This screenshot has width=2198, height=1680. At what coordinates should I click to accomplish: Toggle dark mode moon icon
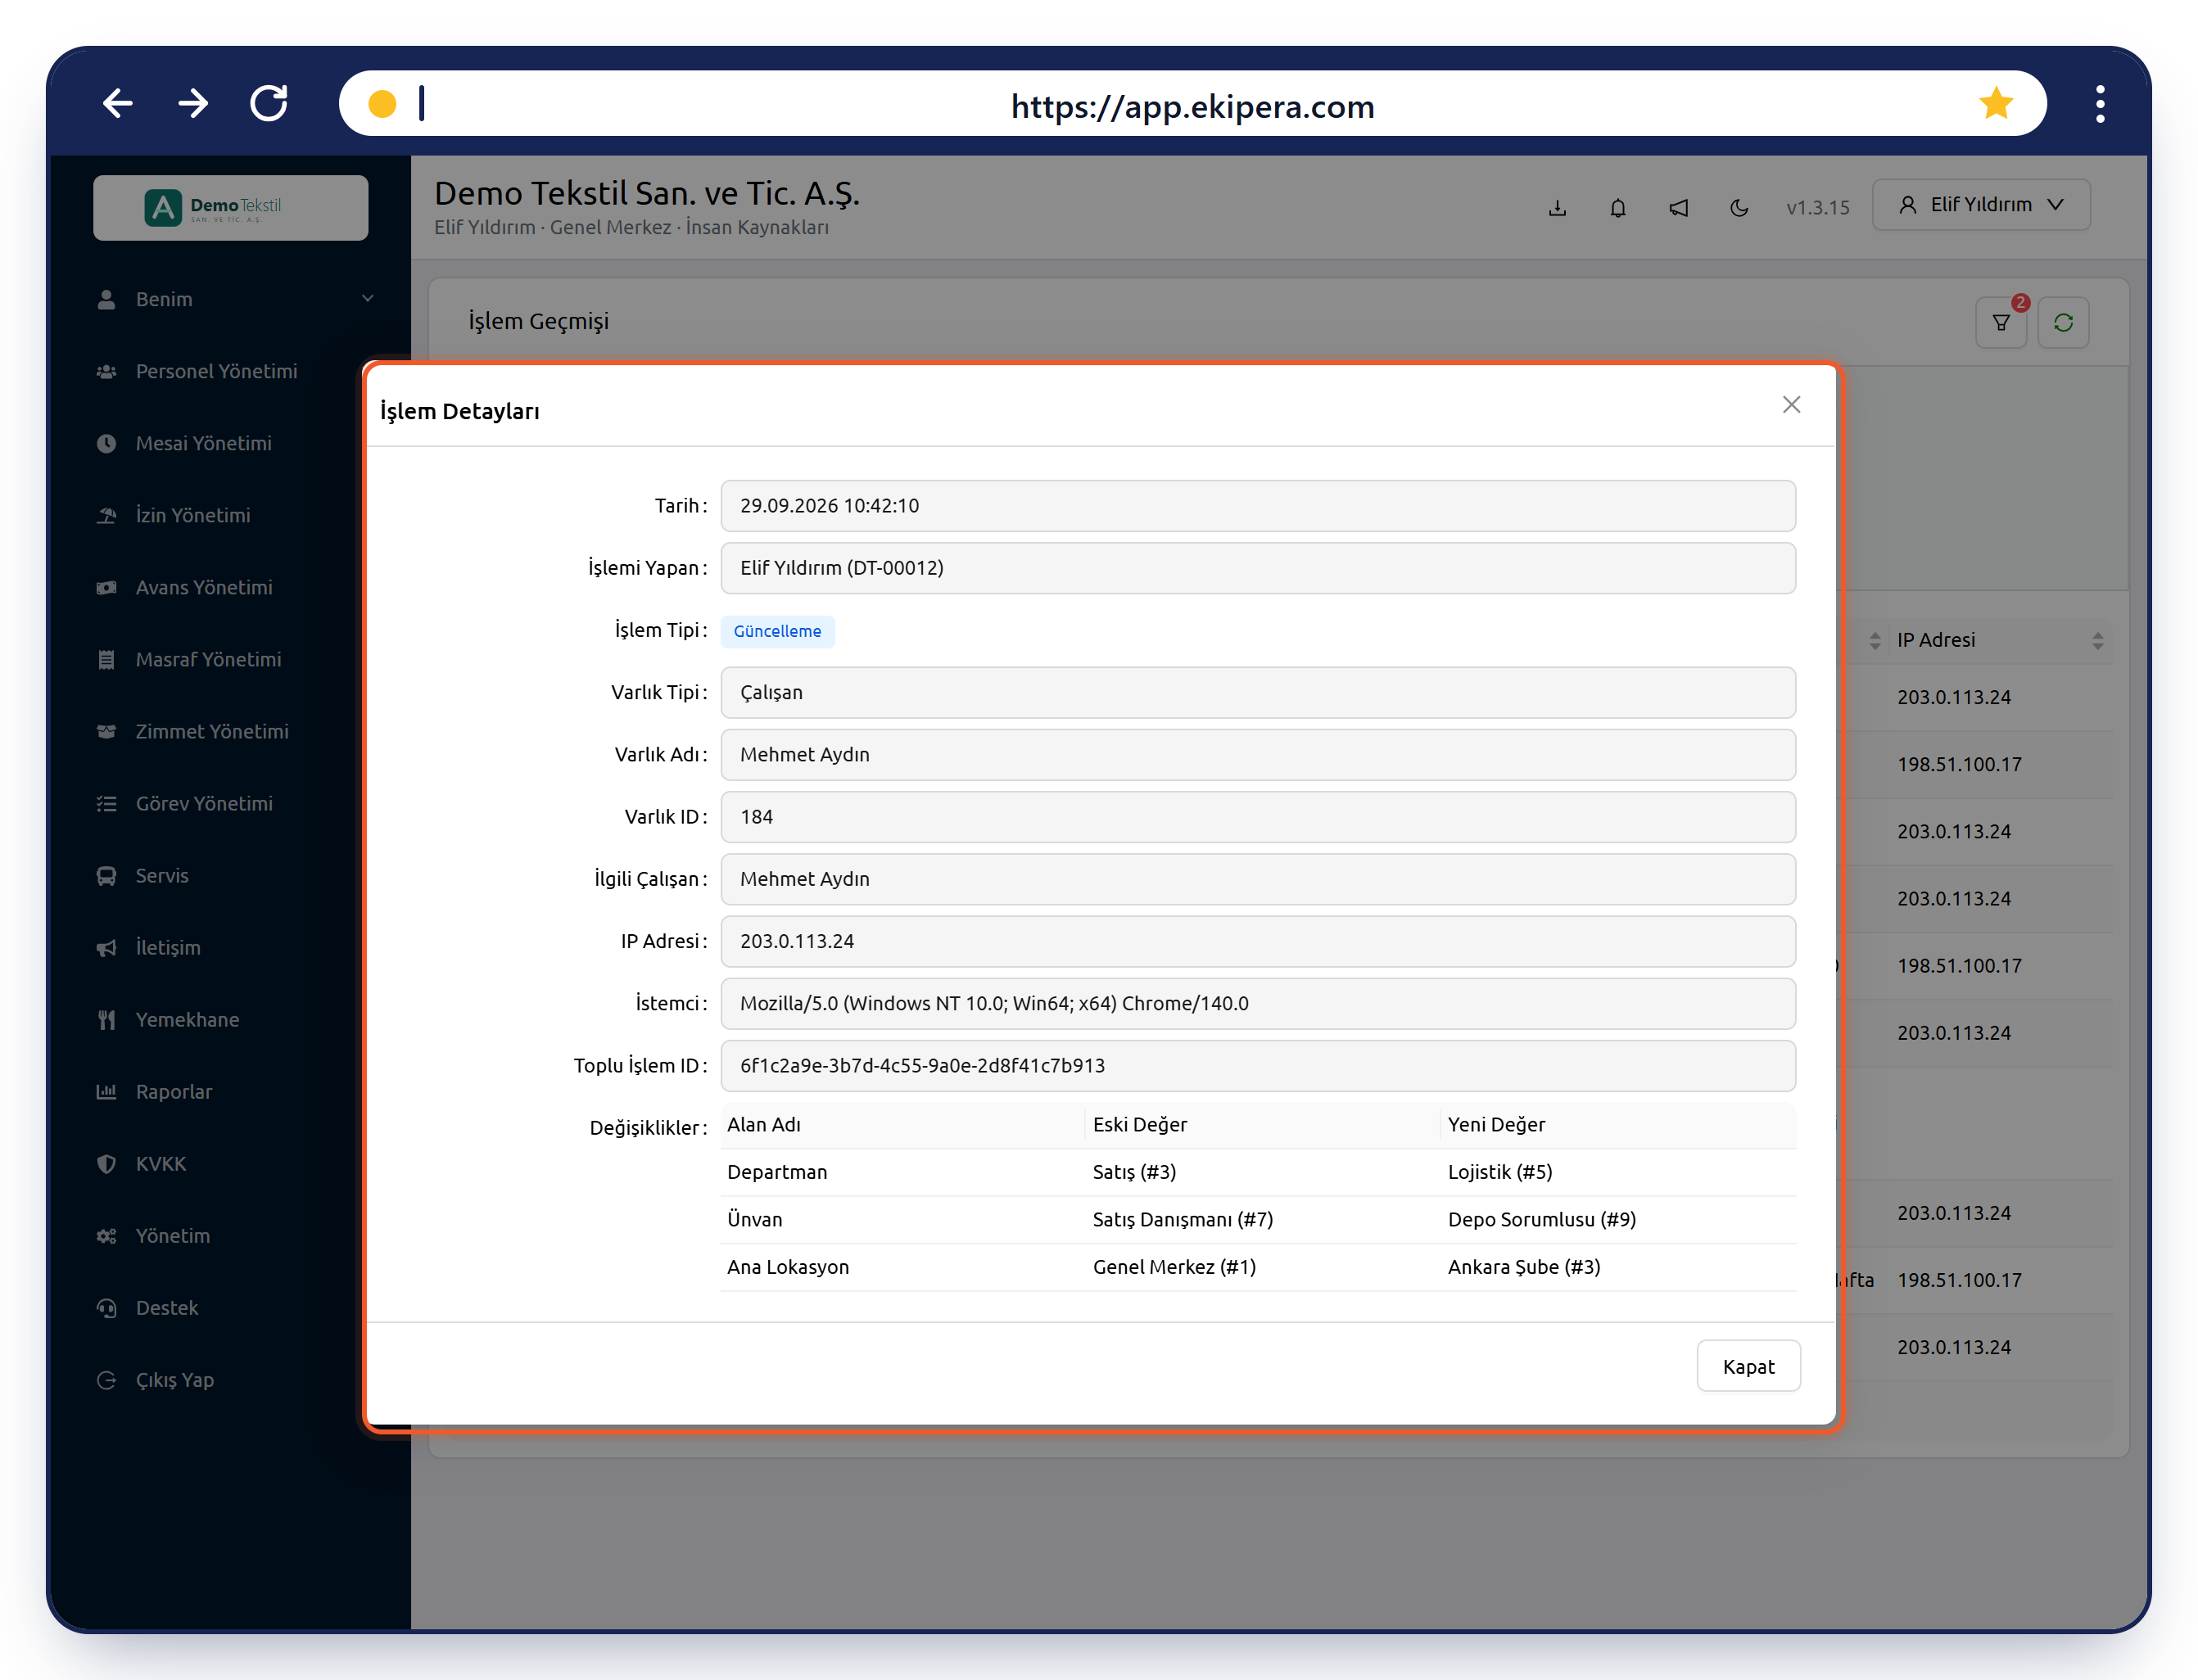point(1739,207)
